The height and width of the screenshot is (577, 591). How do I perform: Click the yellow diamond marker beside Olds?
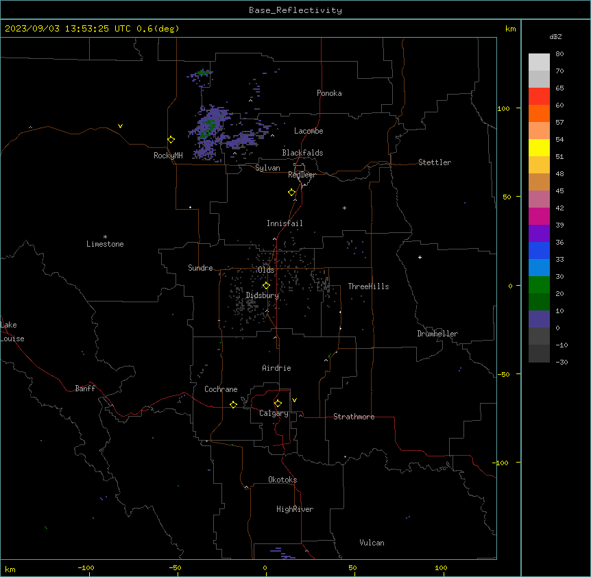click(x=266, y=286)
